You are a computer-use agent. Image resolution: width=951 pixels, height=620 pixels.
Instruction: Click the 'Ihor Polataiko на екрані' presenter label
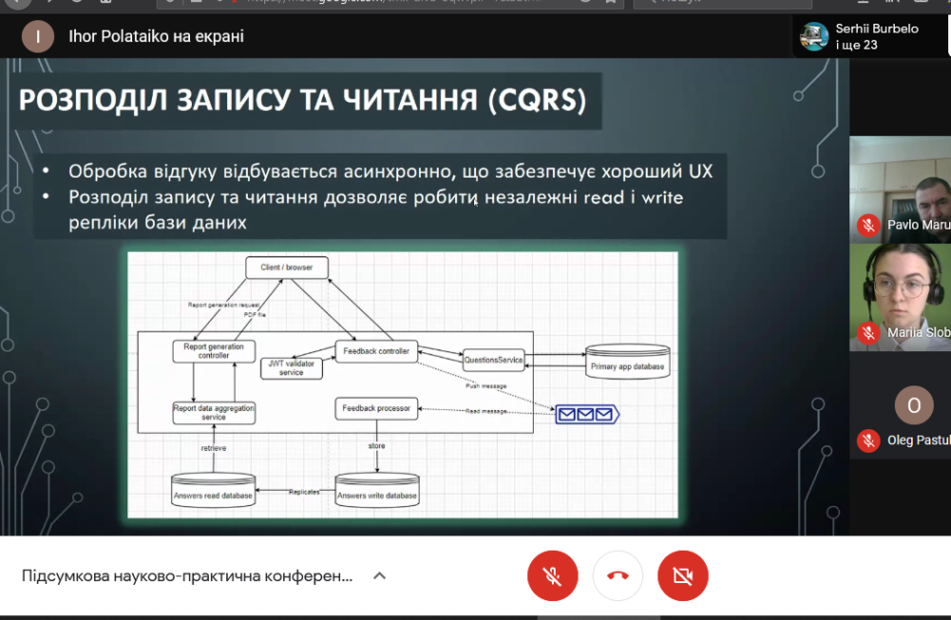(x=156, y=37)
